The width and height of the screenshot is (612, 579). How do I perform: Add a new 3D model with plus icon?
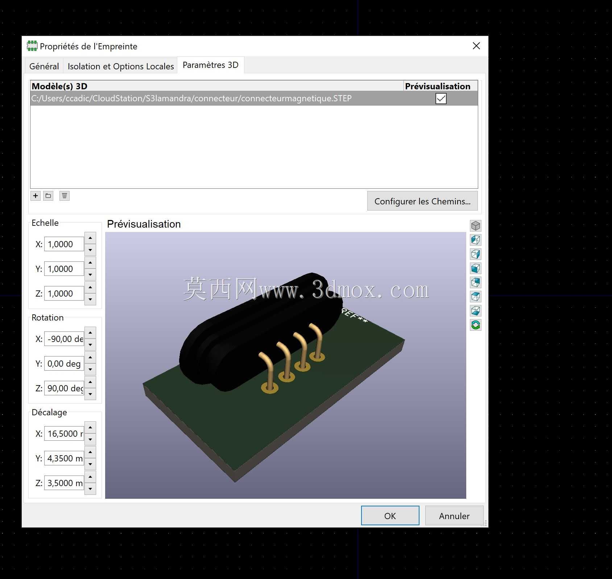[35, 196]
